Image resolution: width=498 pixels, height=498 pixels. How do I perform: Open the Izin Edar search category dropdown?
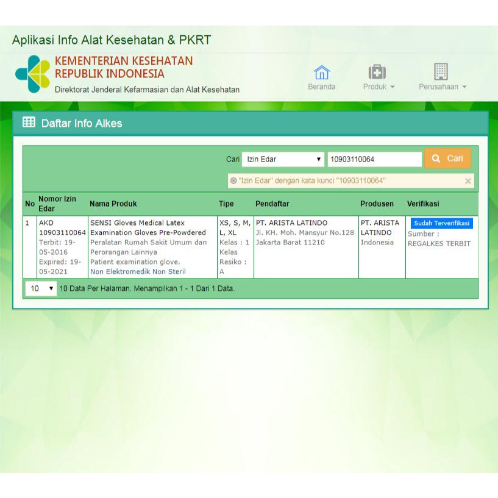point(283,159)
